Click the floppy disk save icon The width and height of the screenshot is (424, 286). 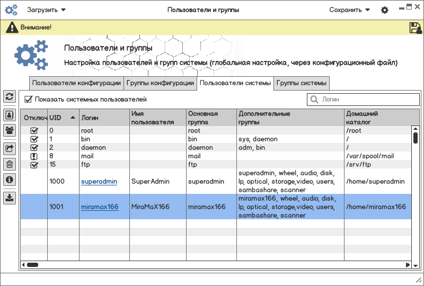(x=416, y=28)
